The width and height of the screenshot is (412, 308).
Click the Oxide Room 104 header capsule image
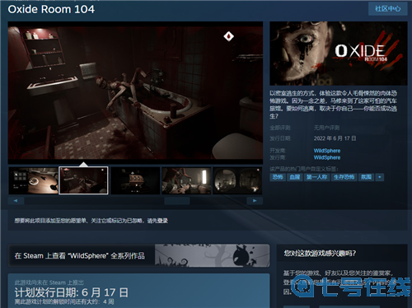[x=339, y=54]
